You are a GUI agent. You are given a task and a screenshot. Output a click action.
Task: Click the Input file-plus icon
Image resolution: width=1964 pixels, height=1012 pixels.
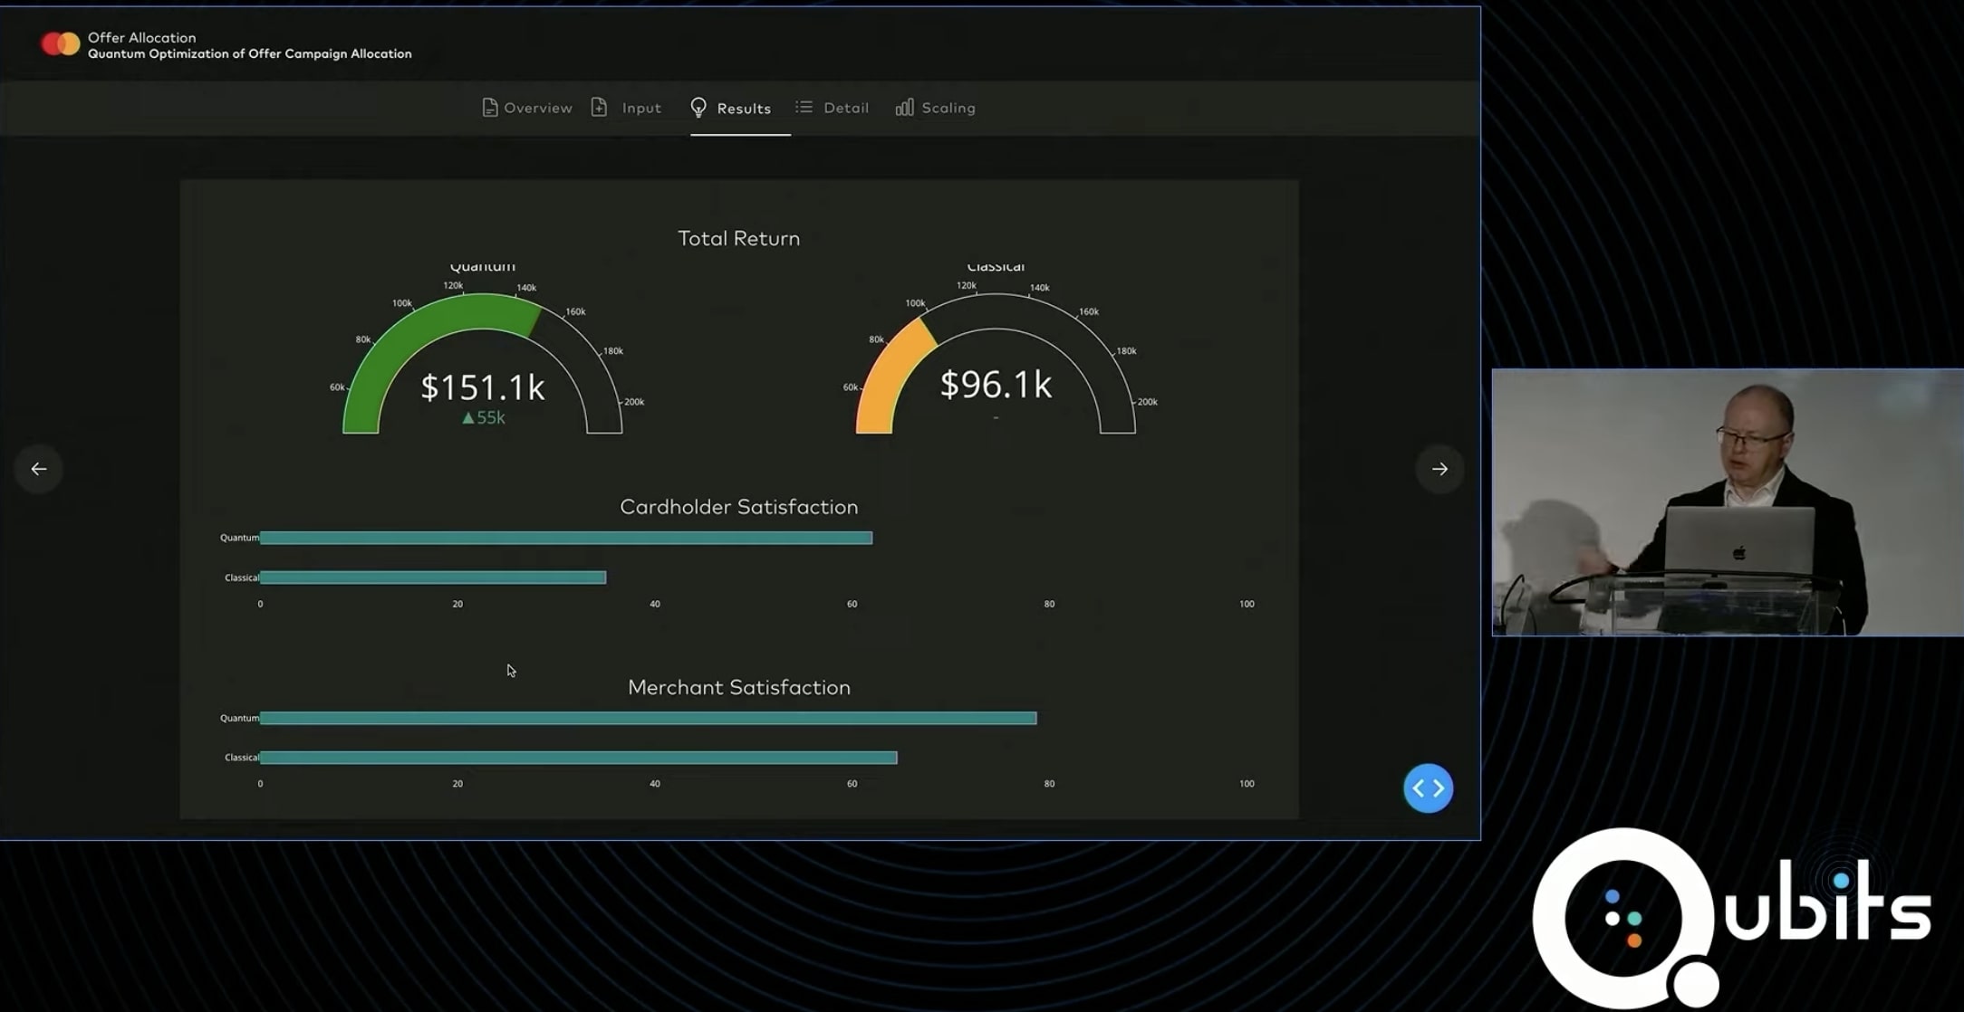pos(599,108)
